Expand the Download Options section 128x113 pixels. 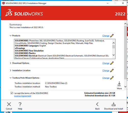tap(10, 63)
